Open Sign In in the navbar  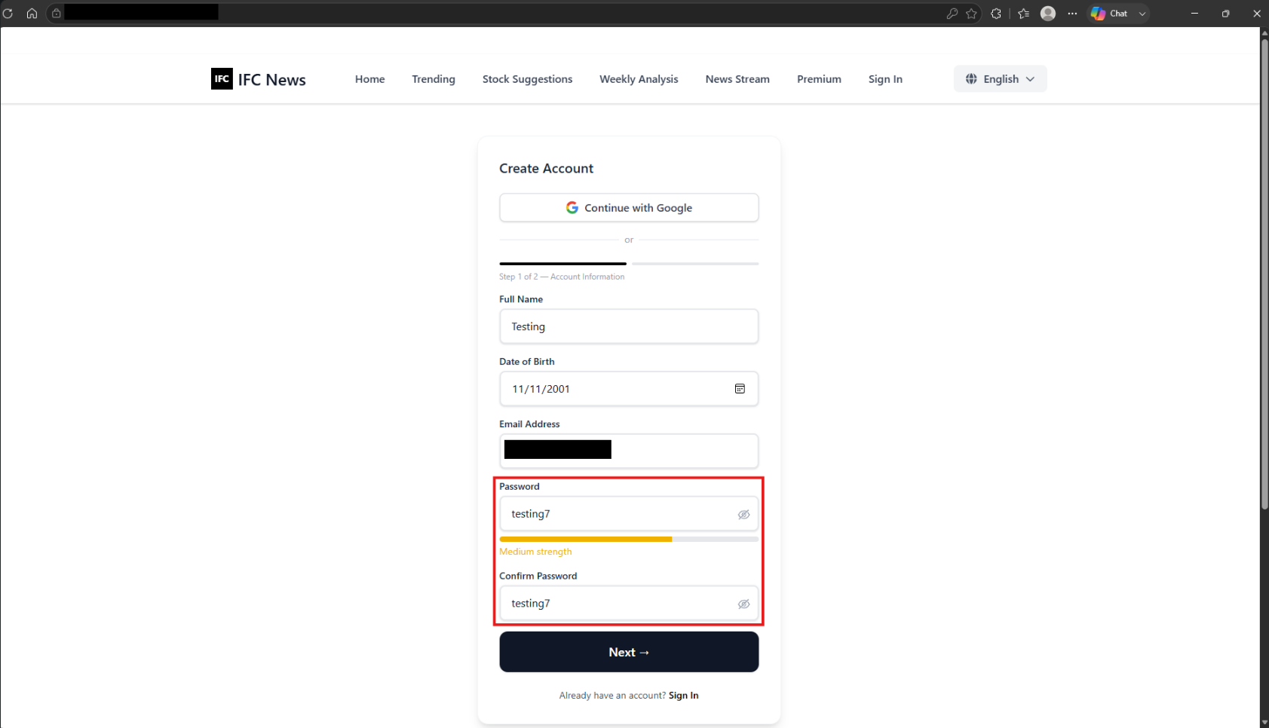pos(885,79)
